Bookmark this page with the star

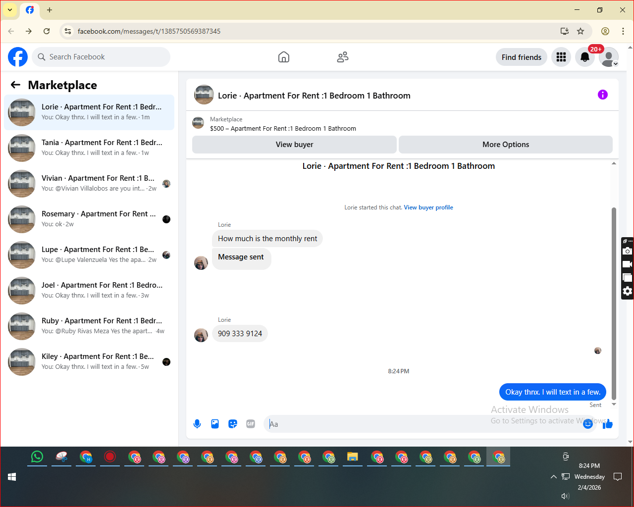[x=581, y=31]
